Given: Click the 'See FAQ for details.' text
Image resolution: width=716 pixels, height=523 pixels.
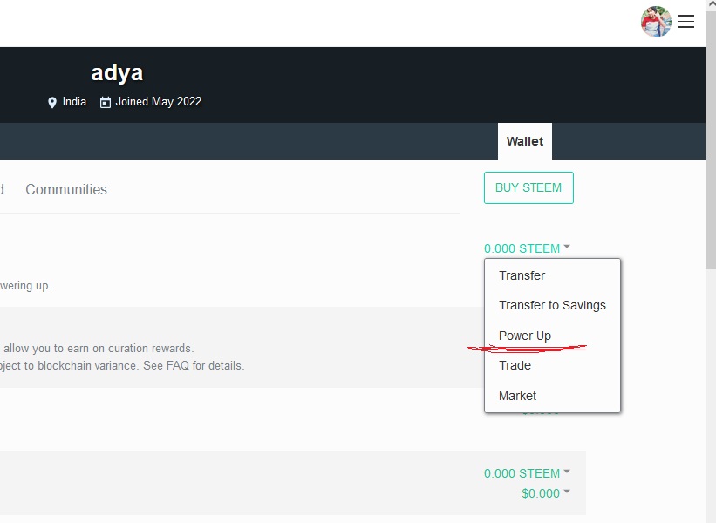Looking at the screenshot, I should coord(194,365).
